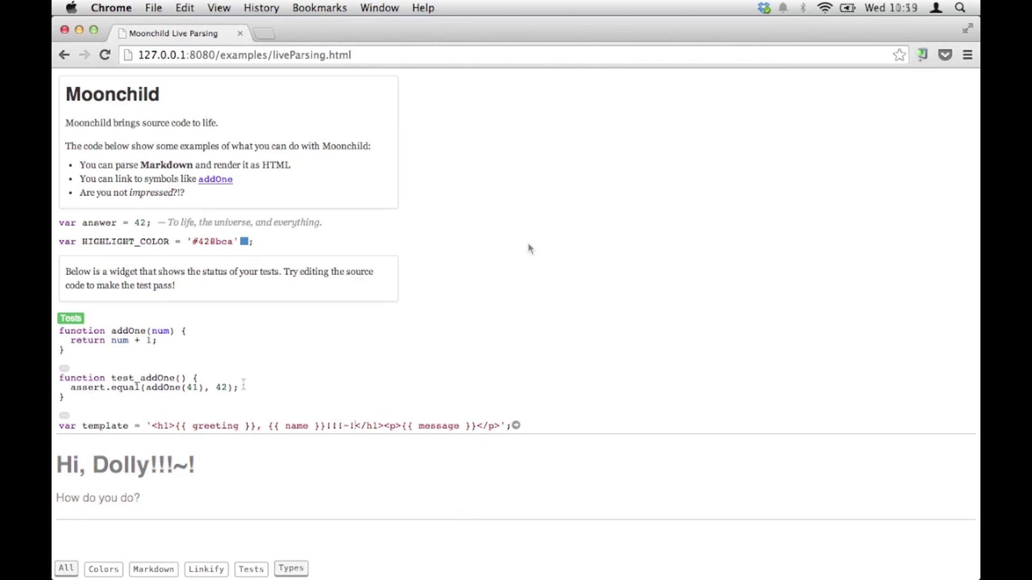Image resolution: width=1032 pixels, height=580 pixels.
Task: Open the Edit menu
Action: click(x=184, y=8)
